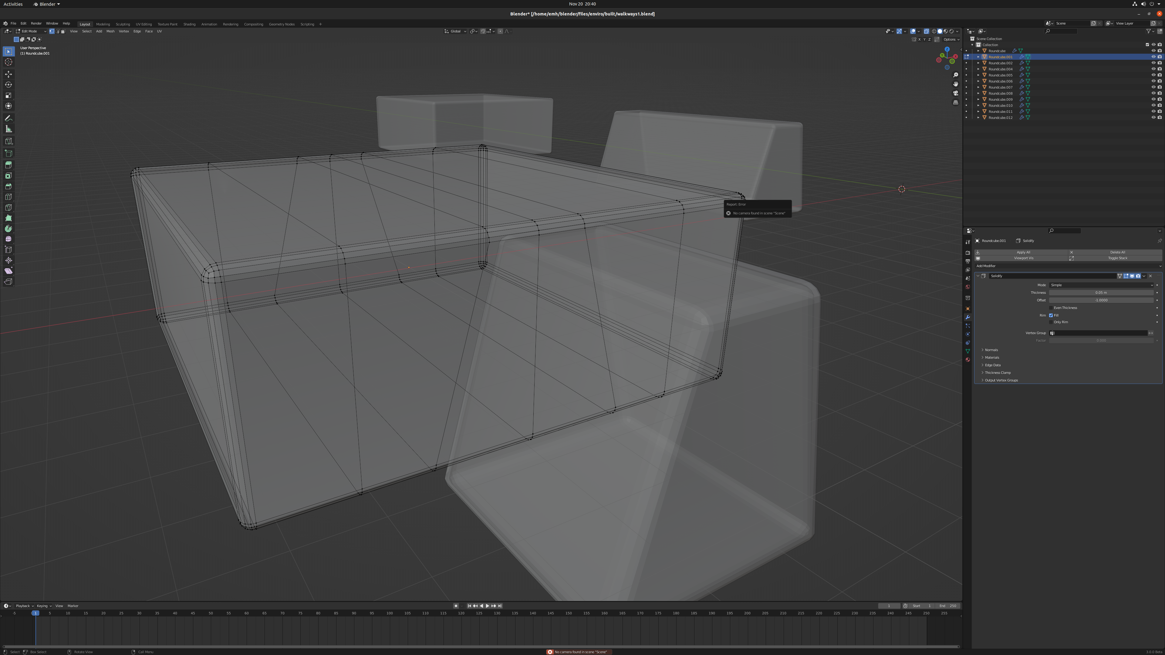Open the Physics properties tab
The width and height of the screenshot is (1165, 655).
point(968,334)
